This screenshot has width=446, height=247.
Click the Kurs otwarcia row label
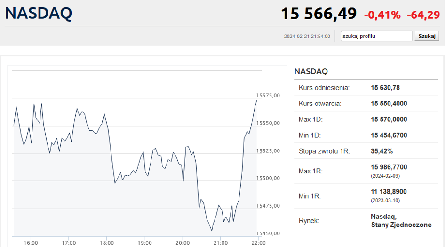click(319, 104)
